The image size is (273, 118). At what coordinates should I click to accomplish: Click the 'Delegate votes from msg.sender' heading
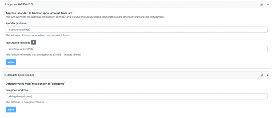[x=35, y=84]
